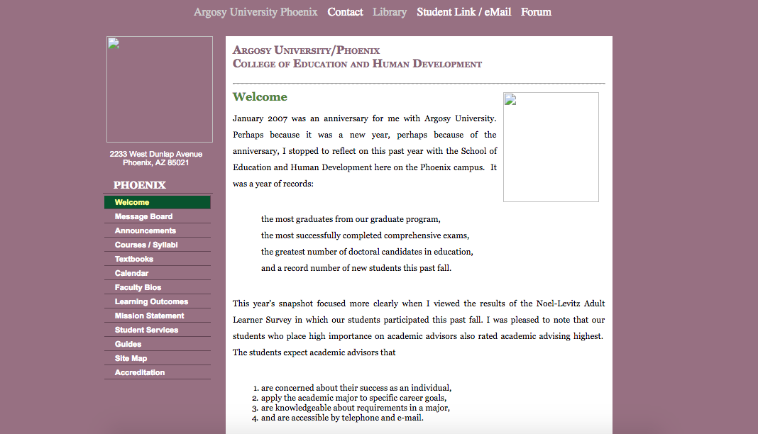This screenshot has width=758, height=434.
Task: Click 'the most successfully completed comprehensive exams'
Action: (x=365, y=235)
